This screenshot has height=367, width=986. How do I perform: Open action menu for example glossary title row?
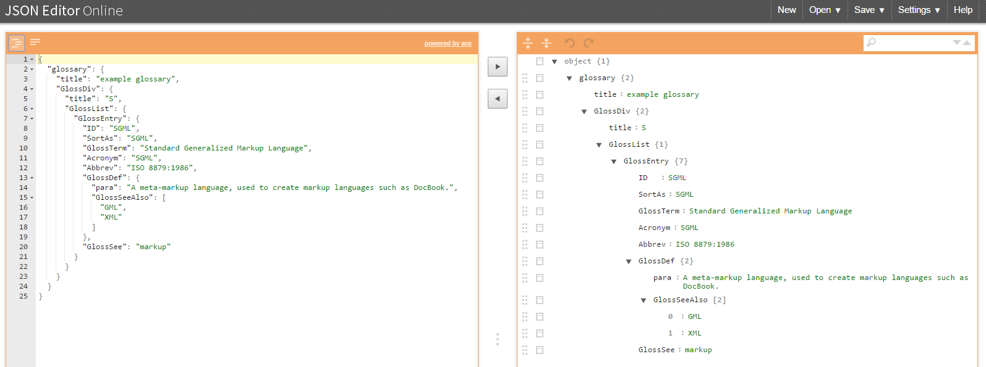pos(540,95)
